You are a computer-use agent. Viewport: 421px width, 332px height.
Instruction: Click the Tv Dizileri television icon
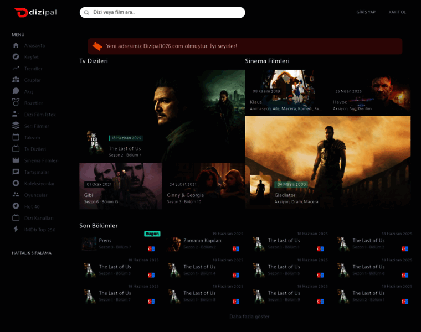(x=16, y=148)
